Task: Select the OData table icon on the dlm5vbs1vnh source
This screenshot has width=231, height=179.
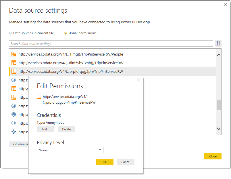Action: (x=14, y=63)
